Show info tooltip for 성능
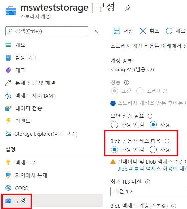 pos(127,83)
